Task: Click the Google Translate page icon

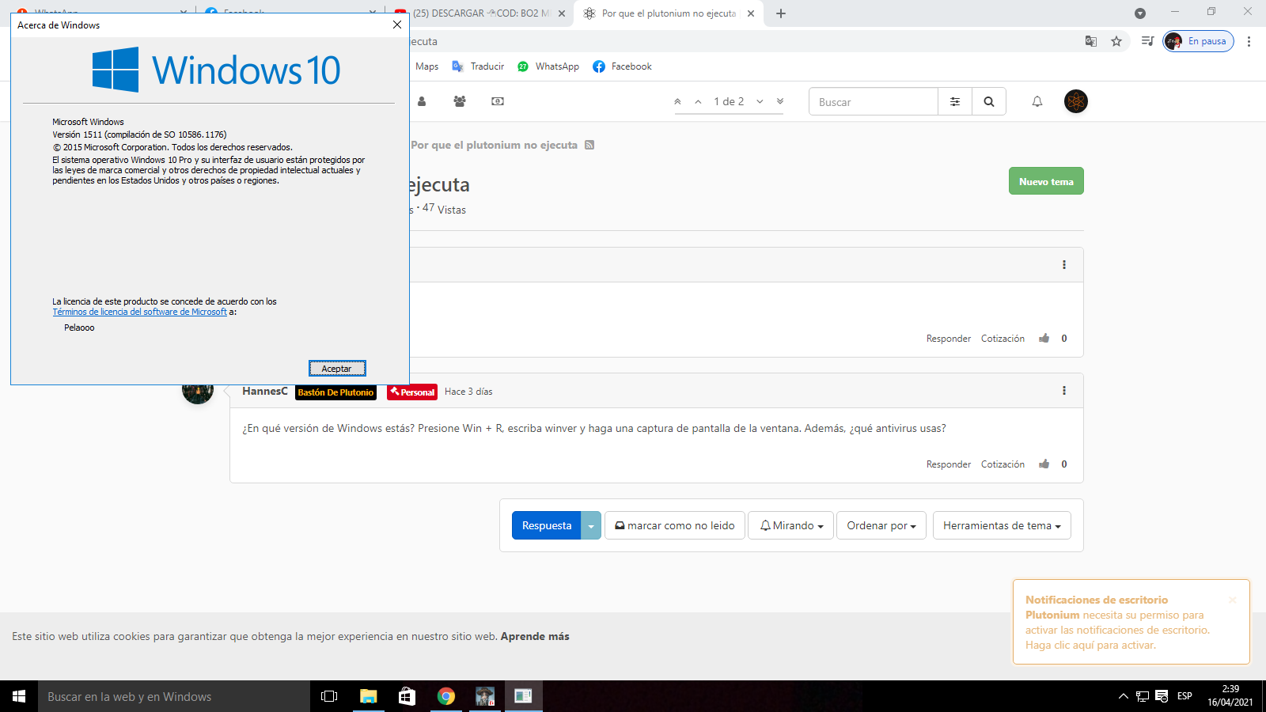Action: tap(1091, 41)
